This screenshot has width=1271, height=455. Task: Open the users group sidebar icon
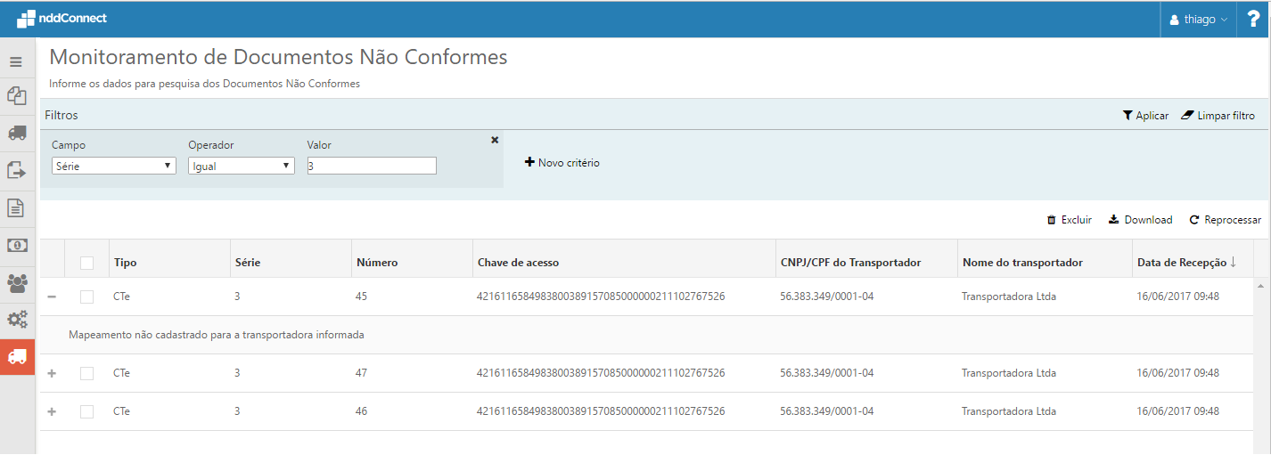[16, 282]
